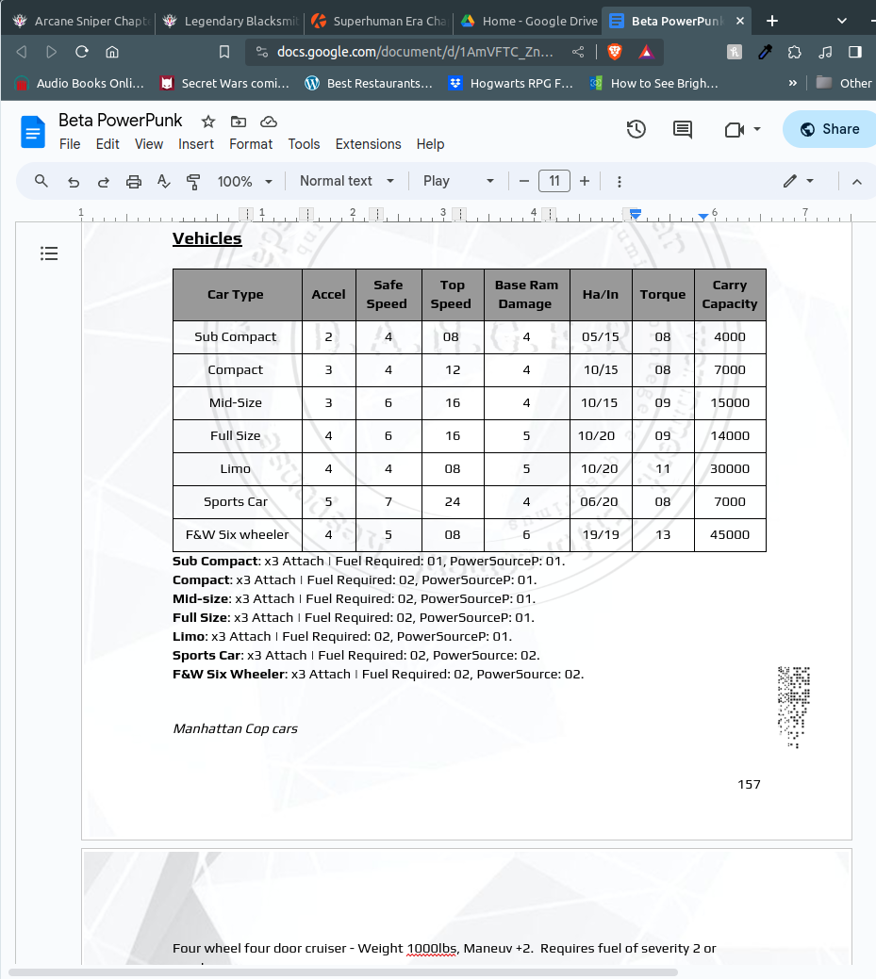Click the horizontal scrollbar at the bottom

click(342, 972)
